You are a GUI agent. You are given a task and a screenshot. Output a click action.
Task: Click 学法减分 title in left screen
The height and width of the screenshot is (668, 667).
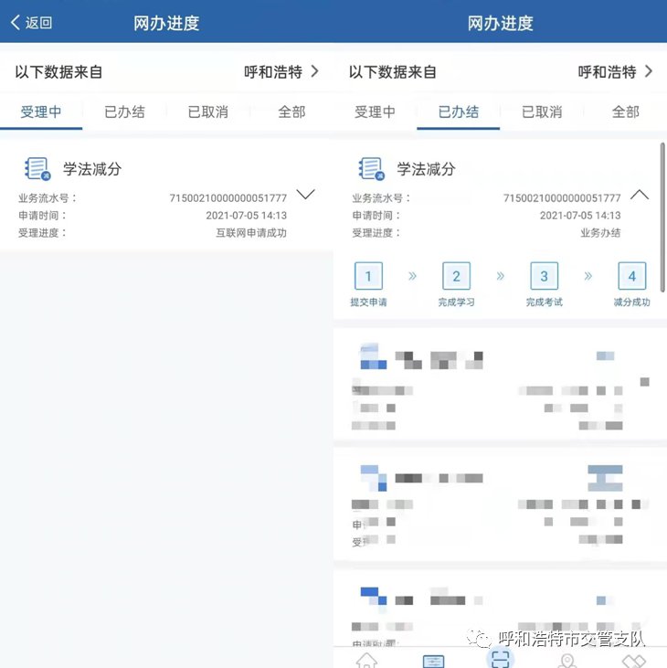point(92,169)
